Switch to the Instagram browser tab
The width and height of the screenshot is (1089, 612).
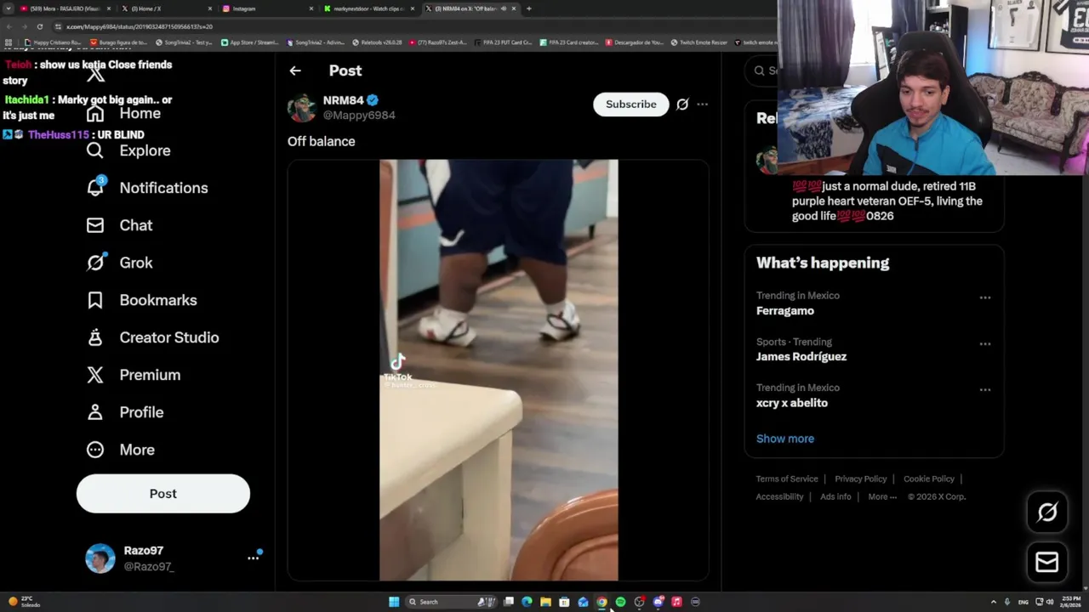(266, 8)
